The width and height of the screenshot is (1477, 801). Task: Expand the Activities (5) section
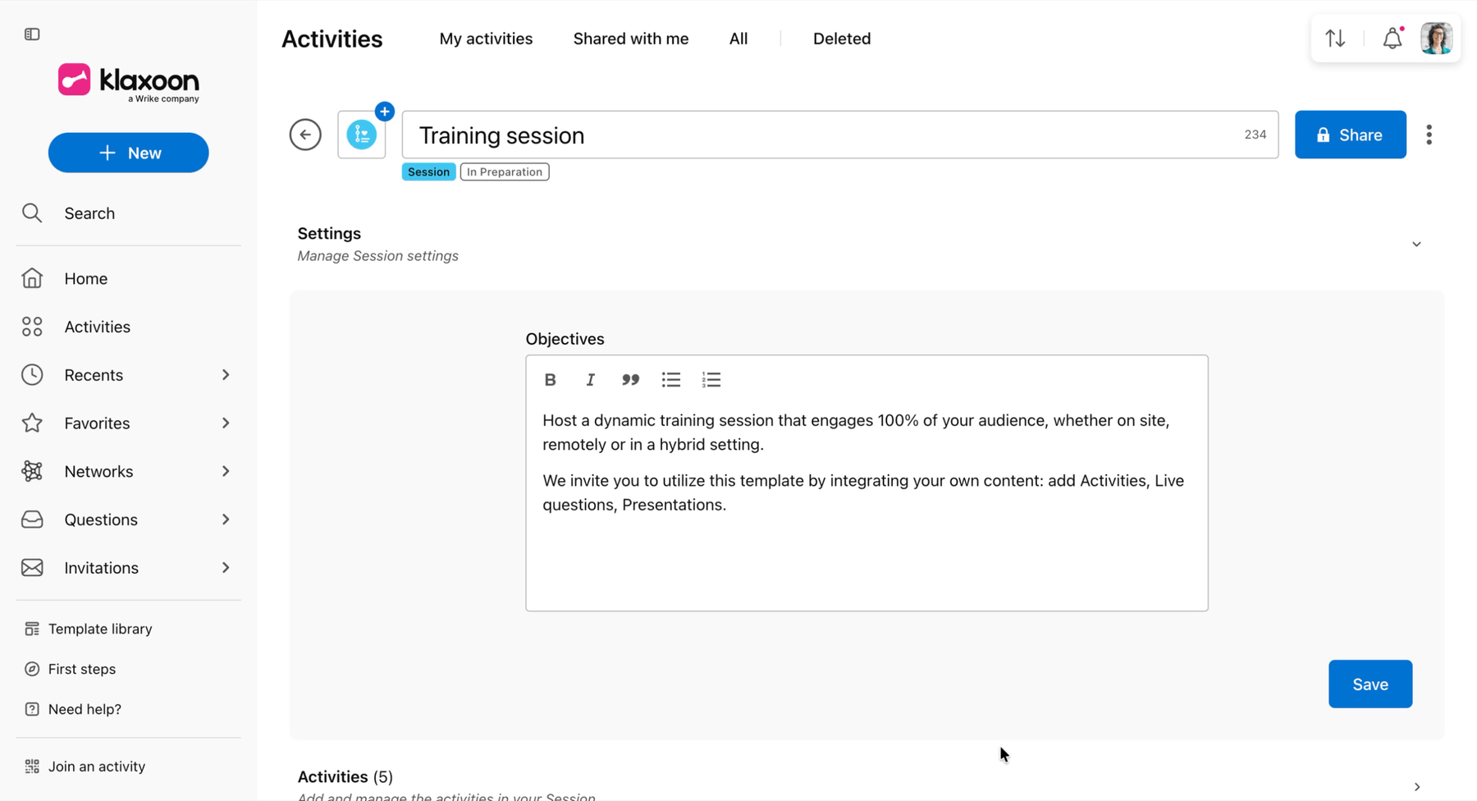tap(1417, 786)
